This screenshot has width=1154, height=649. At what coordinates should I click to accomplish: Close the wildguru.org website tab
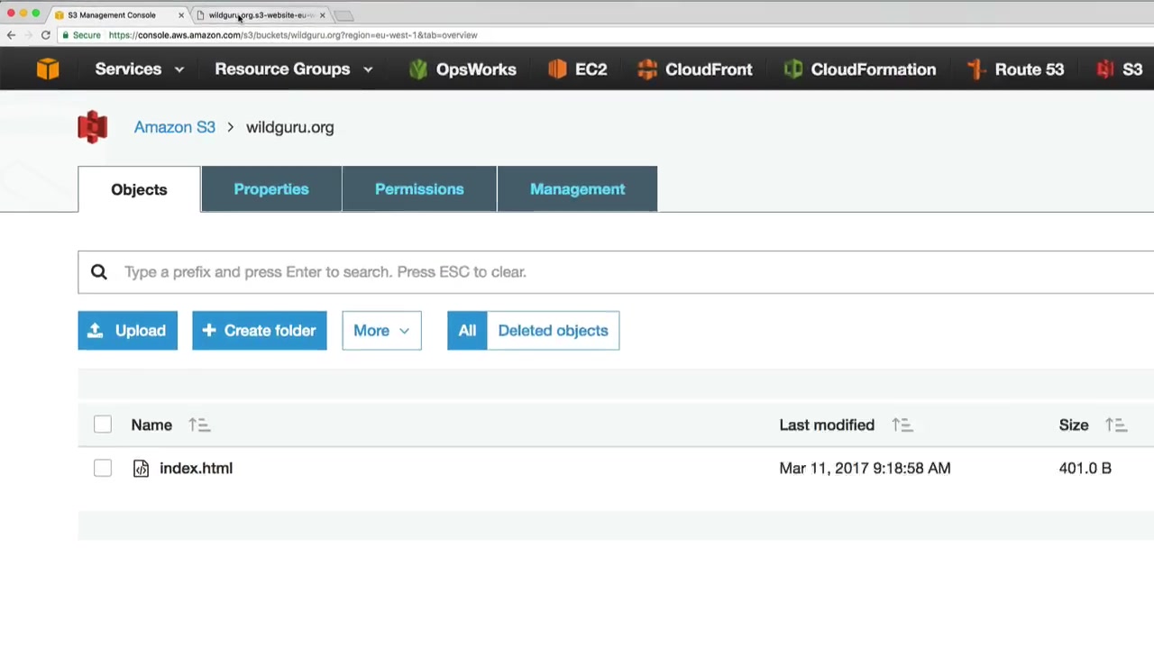(x=322, y=15)
